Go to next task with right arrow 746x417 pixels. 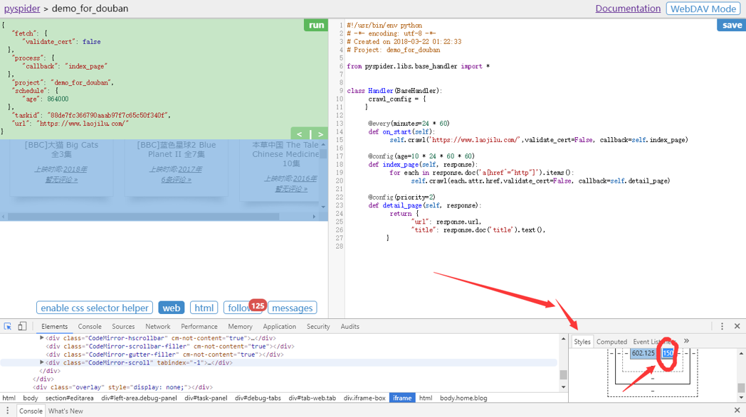[x=320, y=134]
